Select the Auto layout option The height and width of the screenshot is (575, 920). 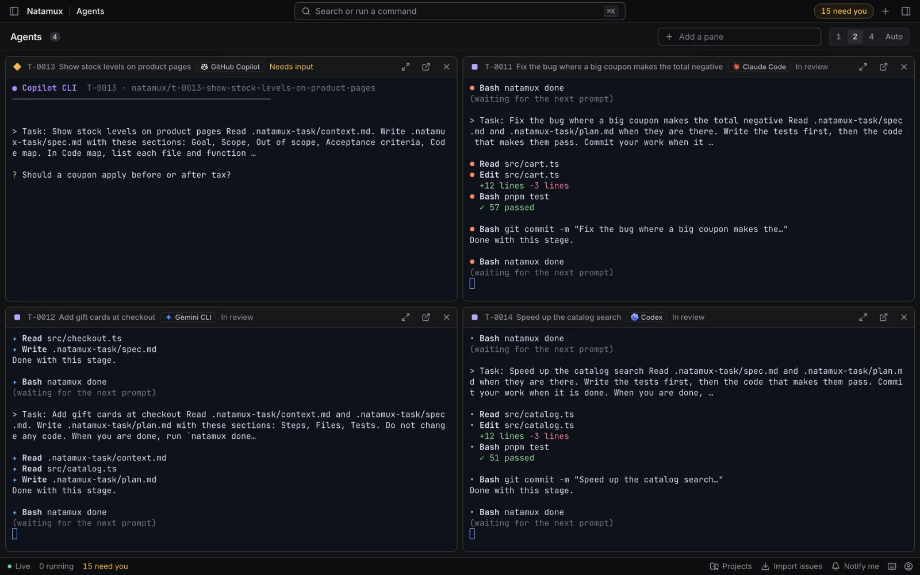click(x=894, y=37)
